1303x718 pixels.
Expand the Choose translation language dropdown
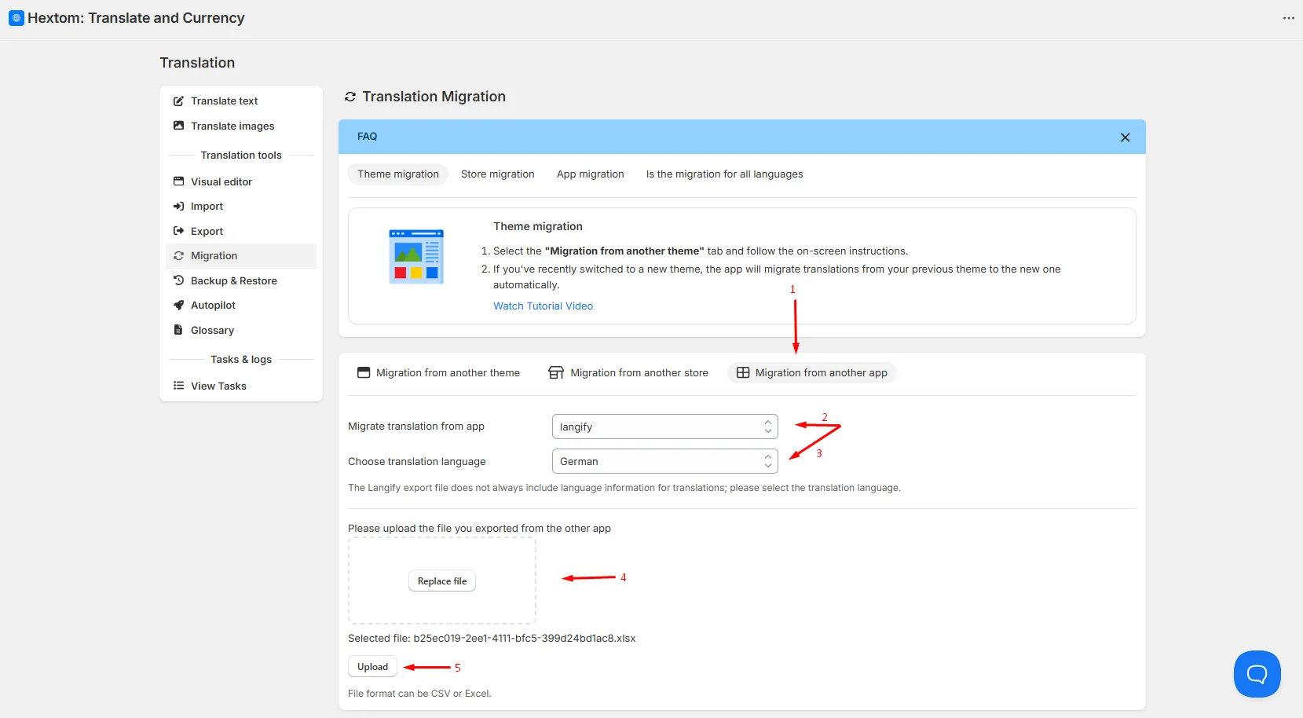pyautogui.click(x=664, y=461)
